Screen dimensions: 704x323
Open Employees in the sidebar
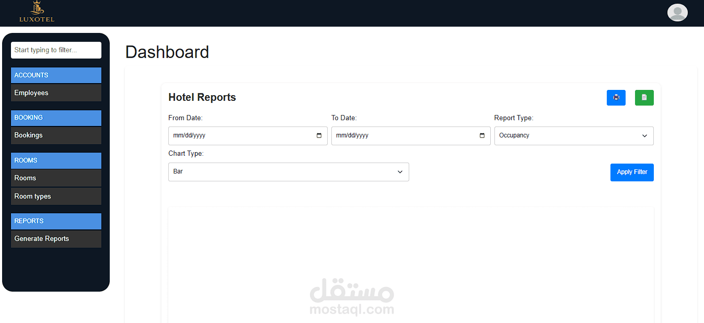(x=56, y=93)
